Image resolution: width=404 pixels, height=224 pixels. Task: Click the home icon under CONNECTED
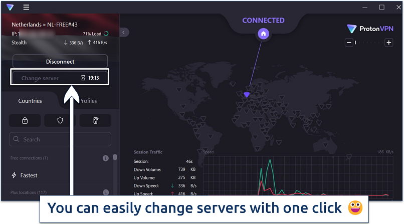point(264,34)
